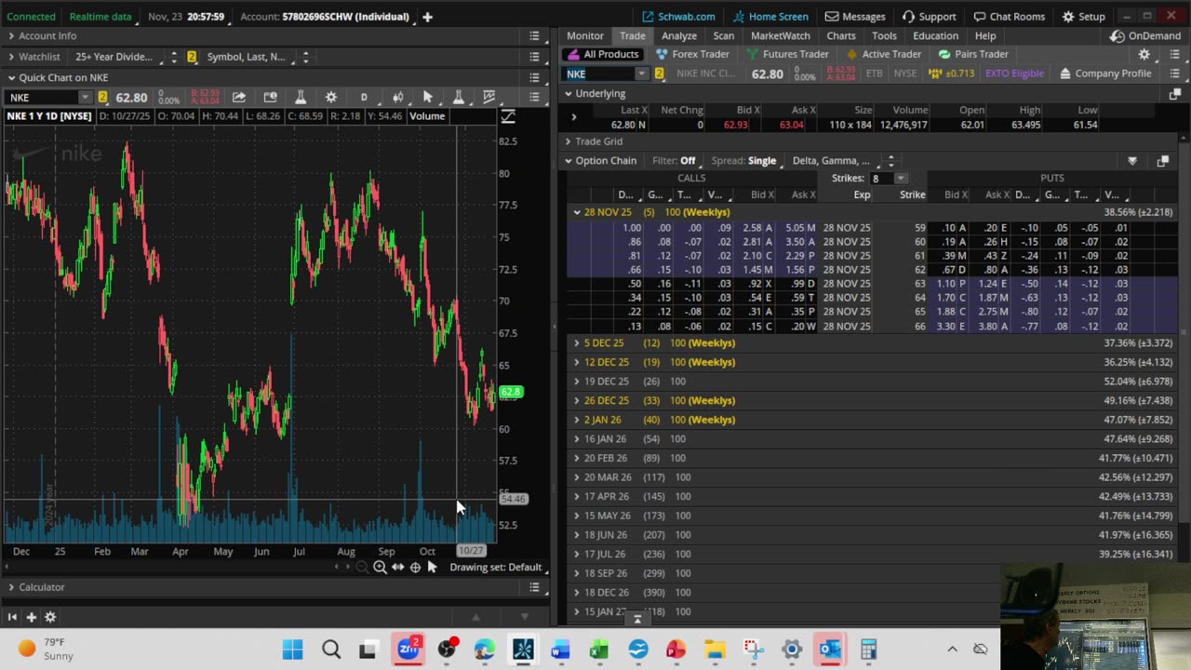Expand the Account Info section

click(x=11, y=35)
